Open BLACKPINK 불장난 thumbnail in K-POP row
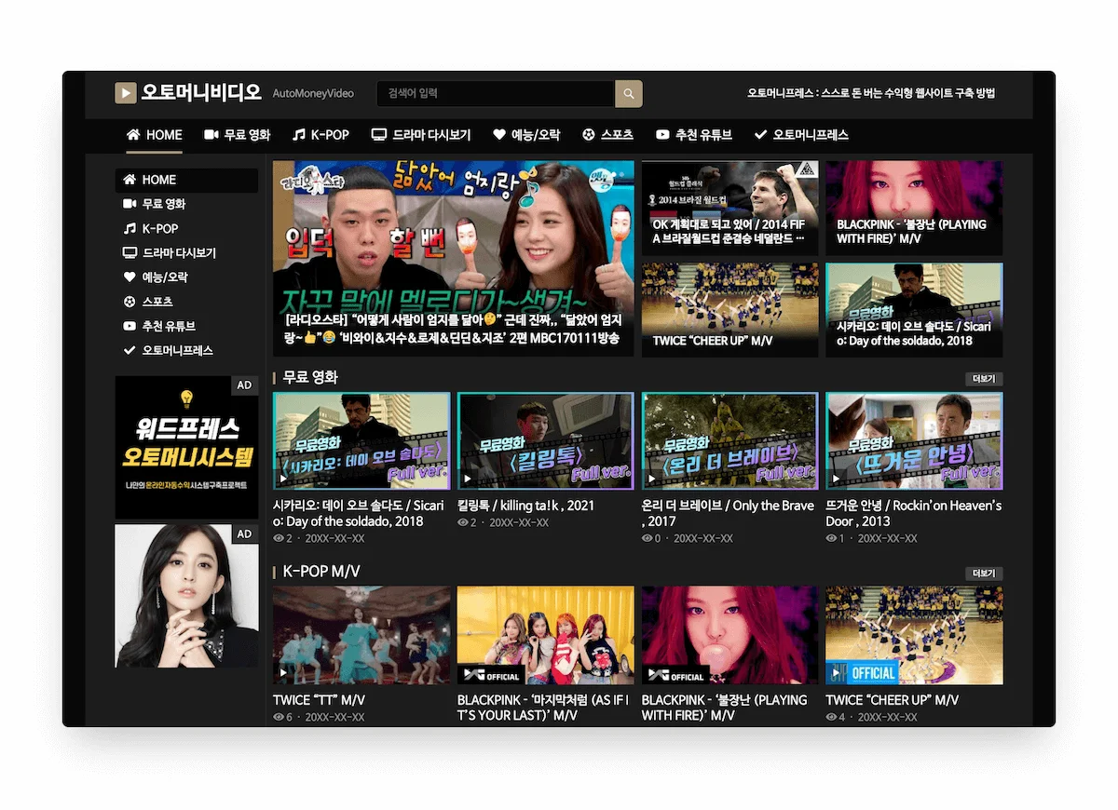Viewport: 1118px width, 810px height. coord(730,636)
